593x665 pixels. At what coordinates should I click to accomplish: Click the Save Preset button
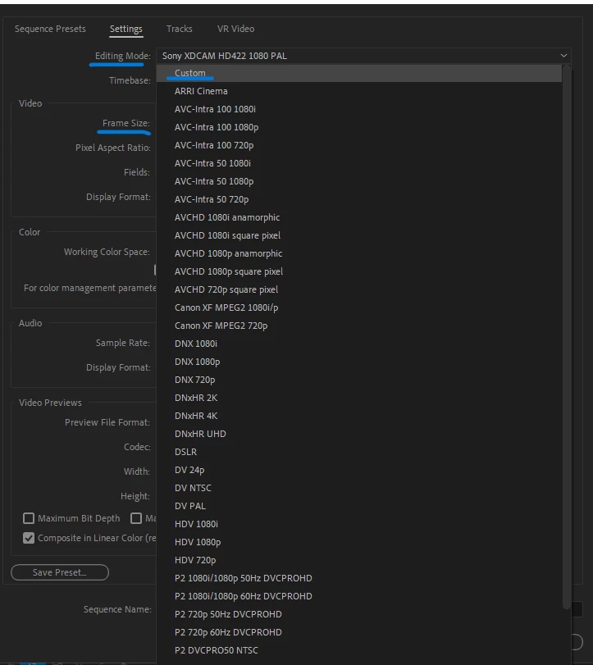click(x=60, y=572)
